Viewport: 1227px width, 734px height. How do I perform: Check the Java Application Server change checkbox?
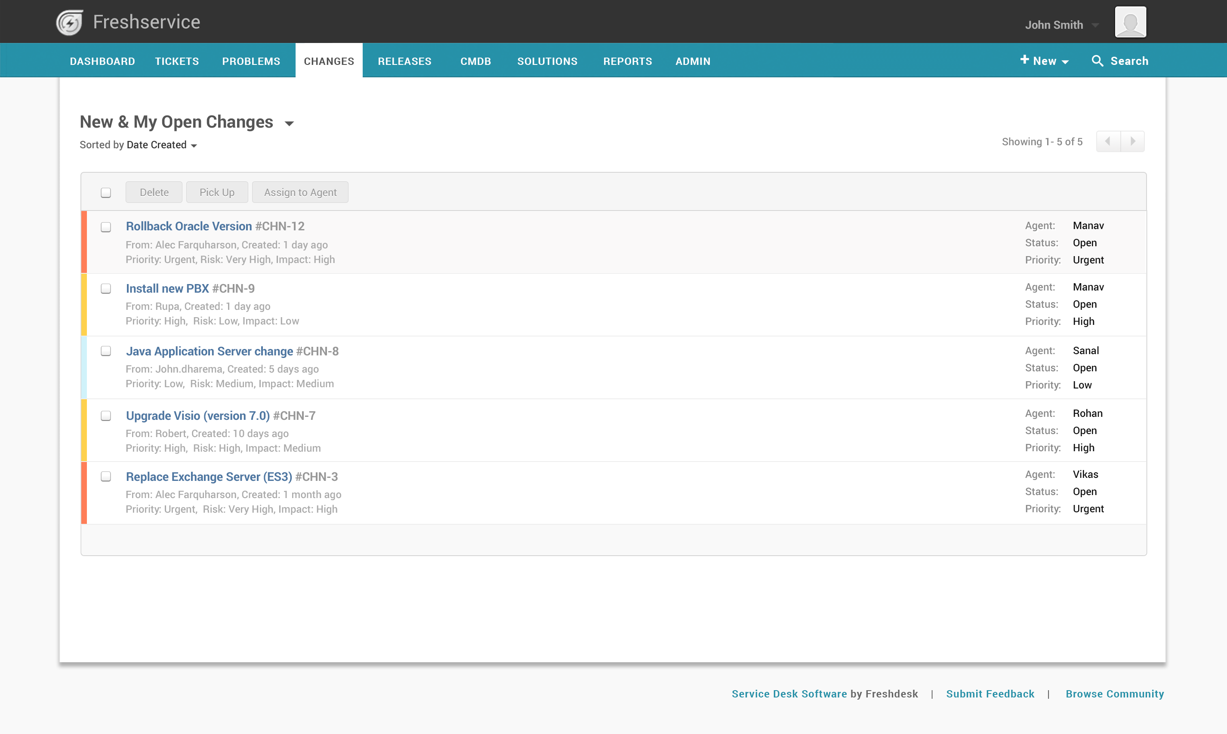pos(105,351)
